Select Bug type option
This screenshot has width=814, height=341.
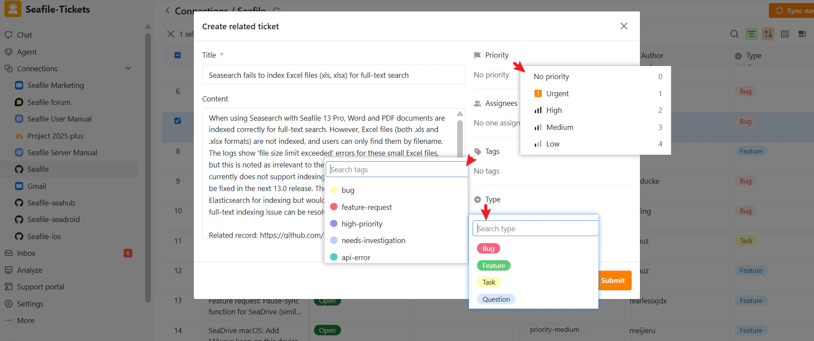[488, 249]
